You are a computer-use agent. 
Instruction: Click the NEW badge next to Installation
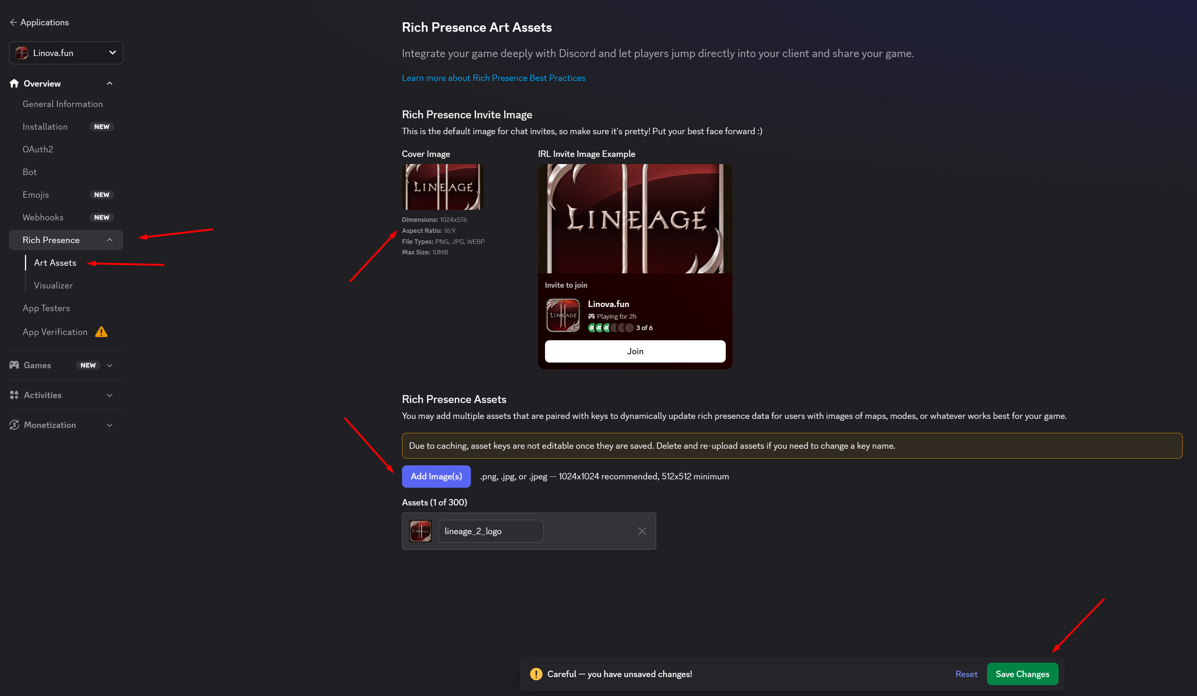(x=102, y=127)
